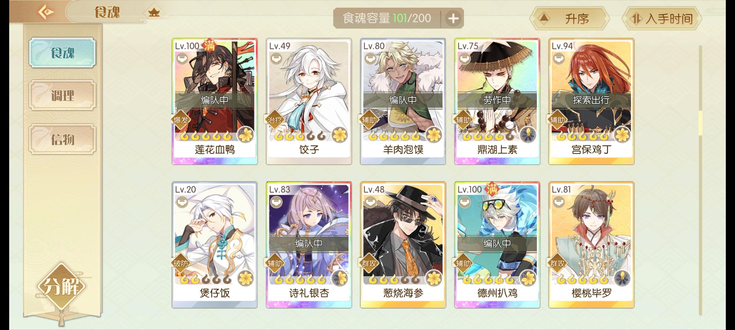The width and height of the screenshot is (735, 330).
Task: Open the 德州扒鸡 character card
Action: 497,245
